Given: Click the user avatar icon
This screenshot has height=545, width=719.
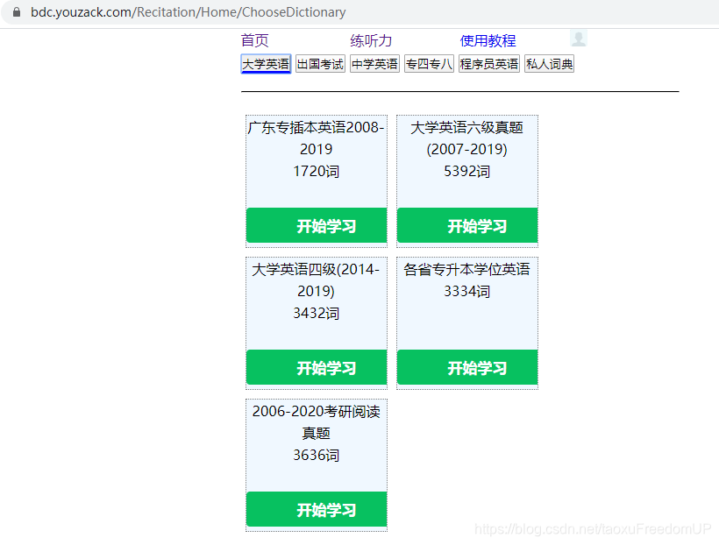Looking at the screenshot, I should tap(579, 39).
